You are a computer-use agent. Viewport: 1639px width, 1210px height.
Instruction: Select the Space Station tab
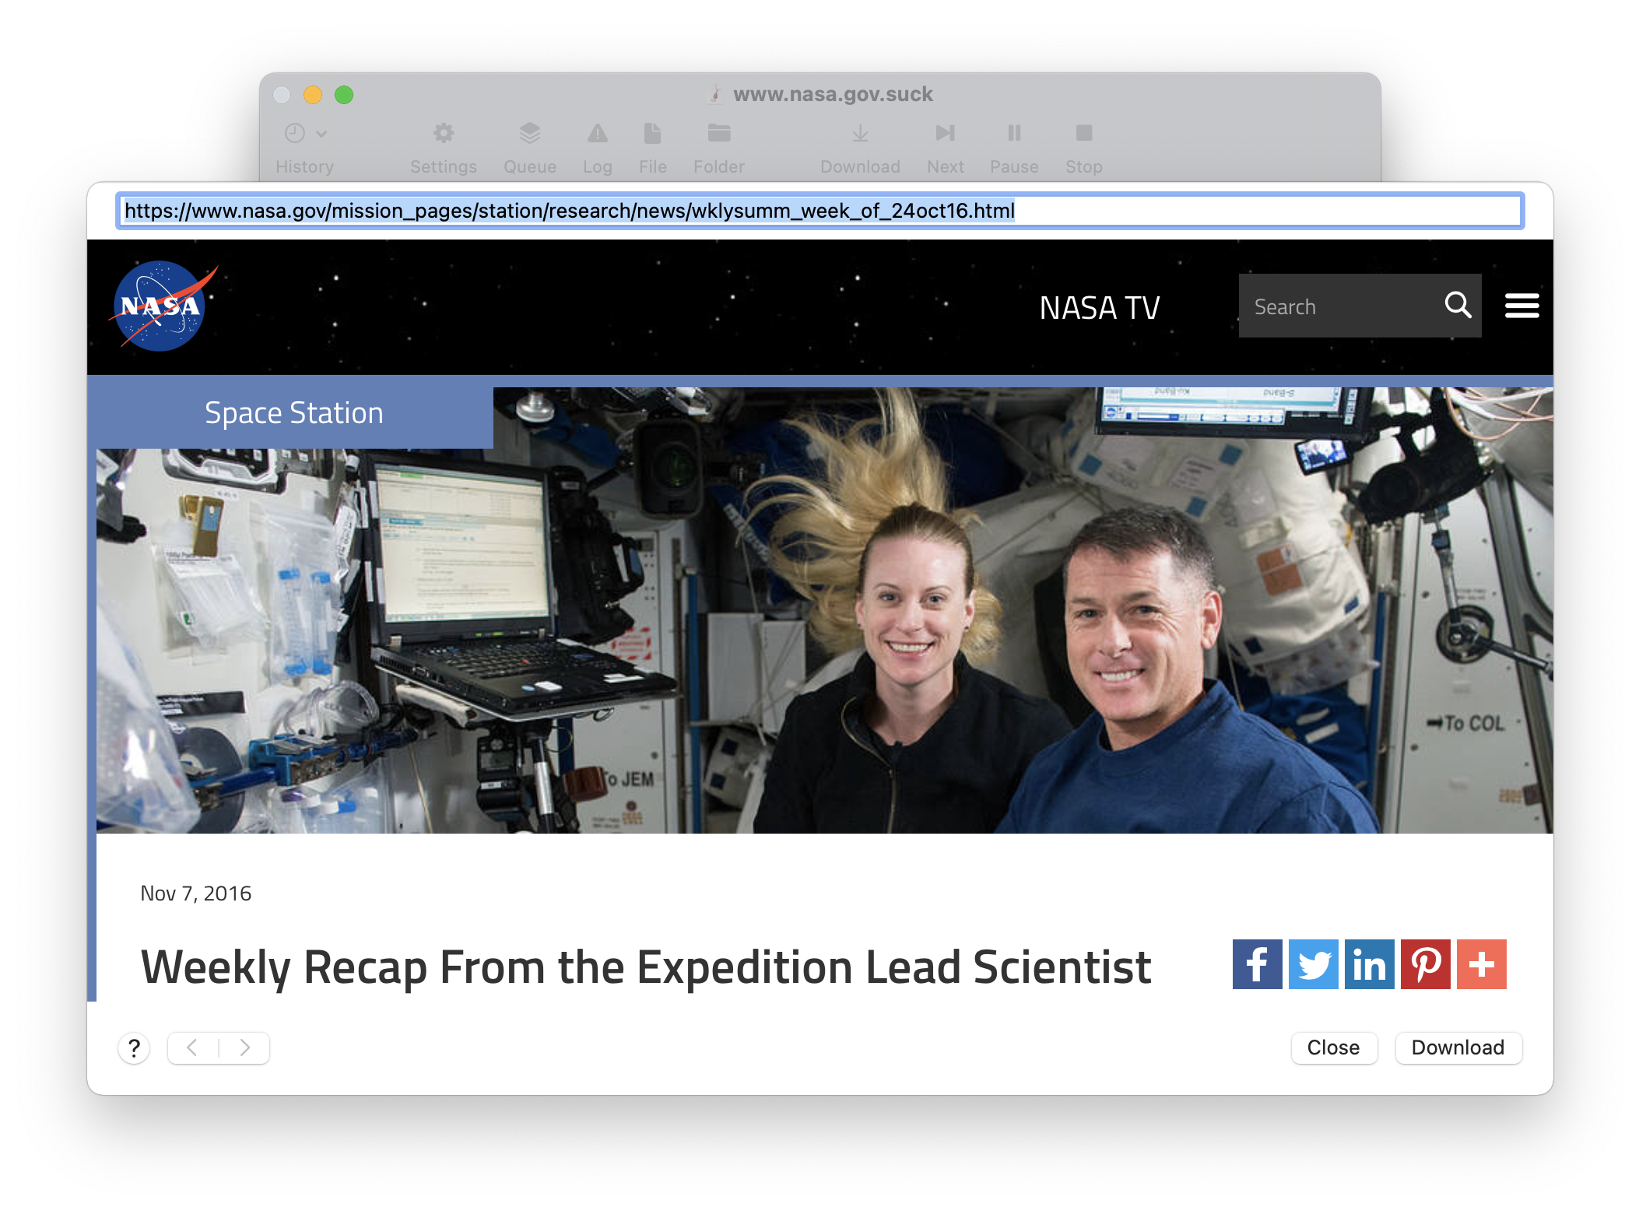293,413
